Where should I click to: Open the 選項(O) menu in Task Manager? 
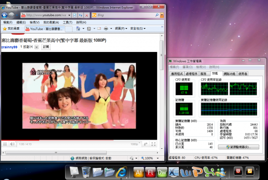[x=188, y=67]
